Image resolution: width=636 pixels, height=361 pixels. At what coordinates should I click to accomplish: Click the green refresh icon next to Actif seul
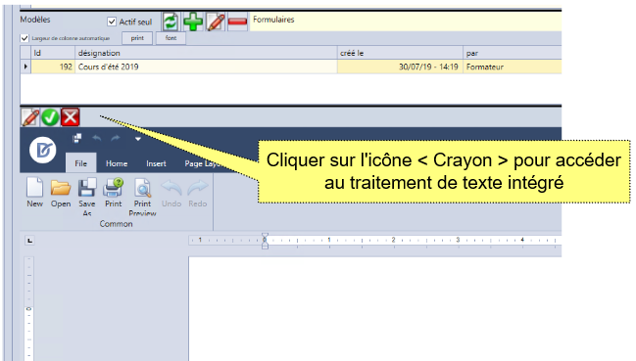coord(171,22)
